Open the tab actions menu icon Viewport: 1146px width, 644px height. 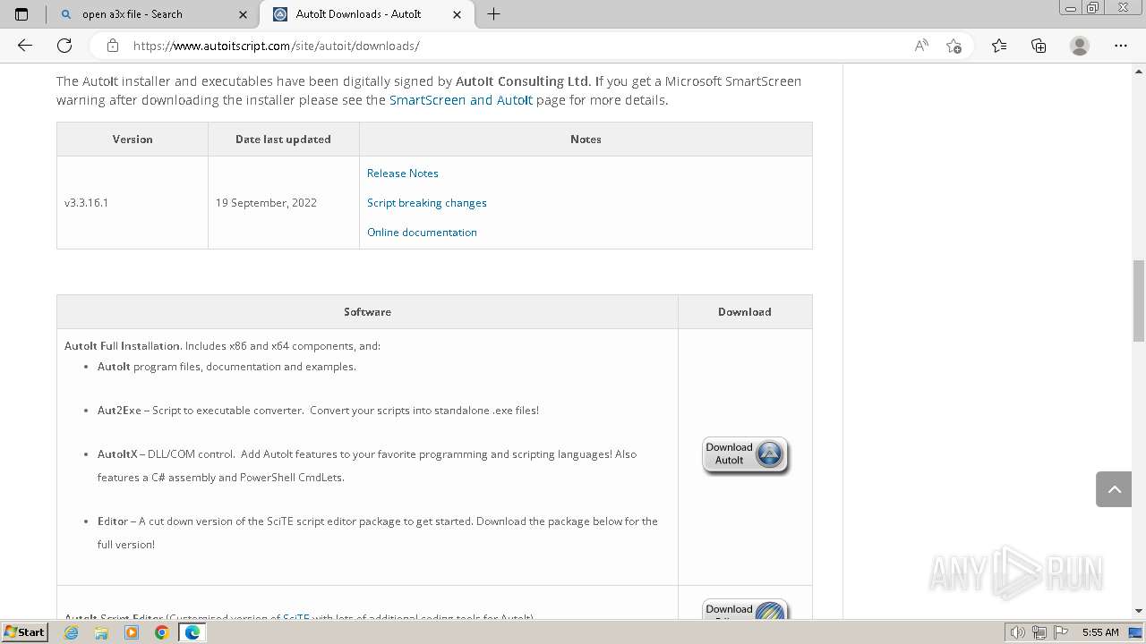pos(21,14)
